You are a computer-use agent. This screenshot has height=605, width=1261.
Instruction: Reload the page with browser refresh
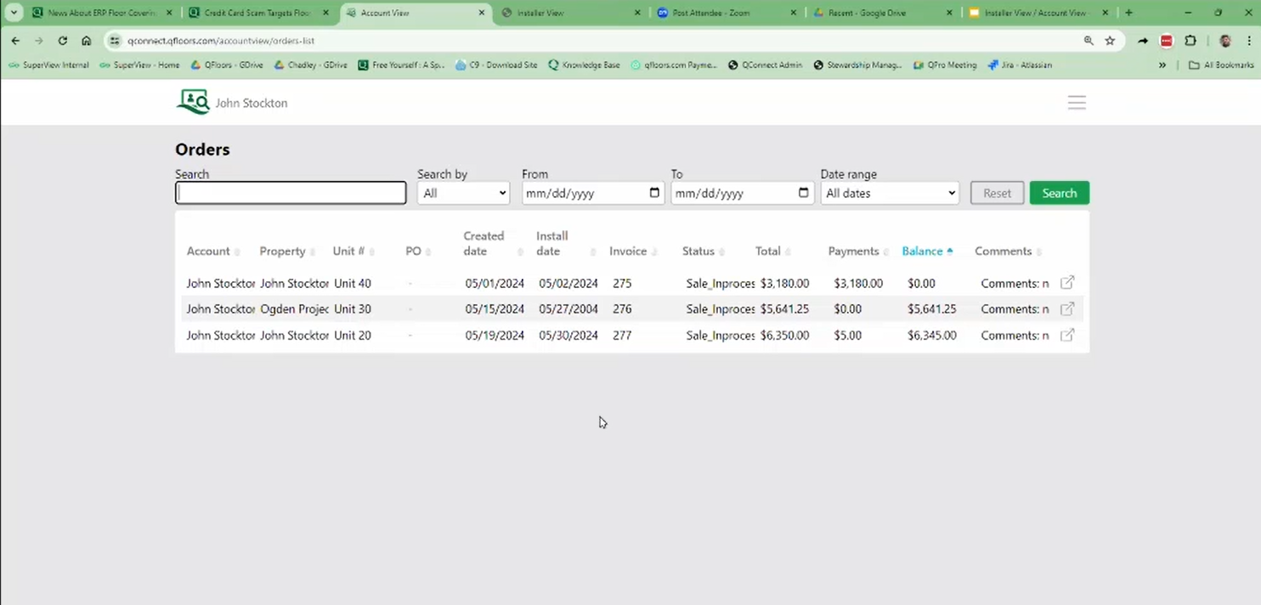coord(63,41)
